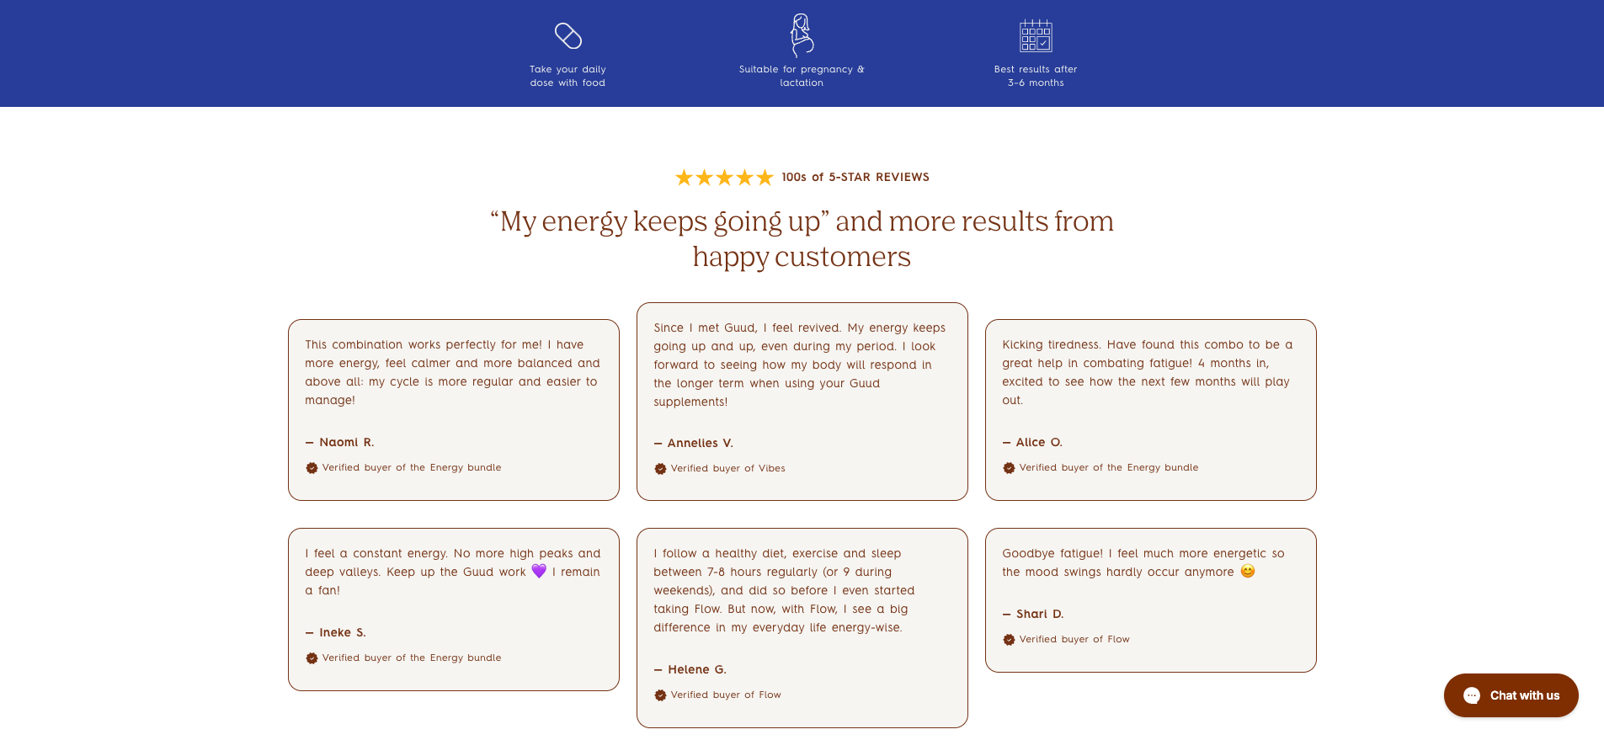Click the purple heart emoji in Ineke's review
This screenshot has height=740, width=1604.
[x=539, y=571]
